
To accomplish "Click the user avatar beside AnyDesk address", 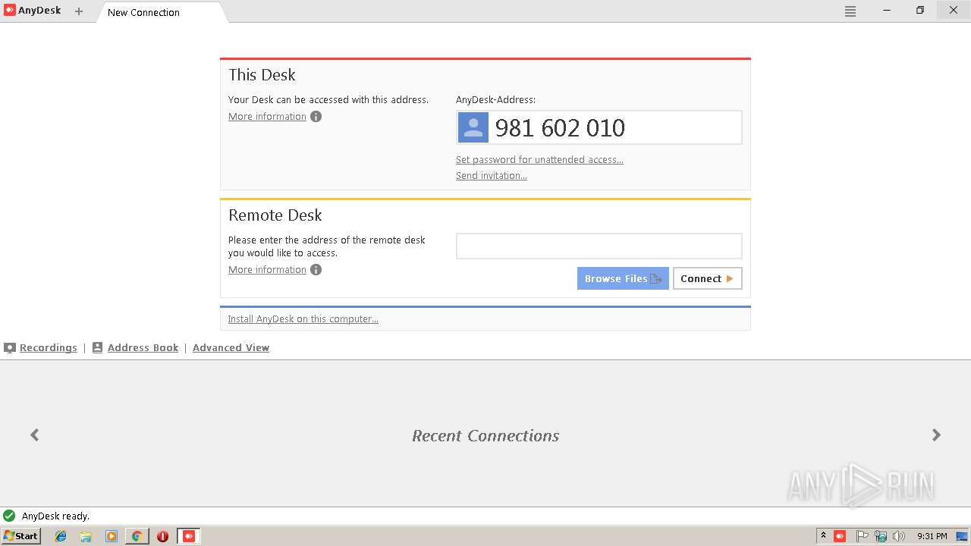I will tap(473, 127).
